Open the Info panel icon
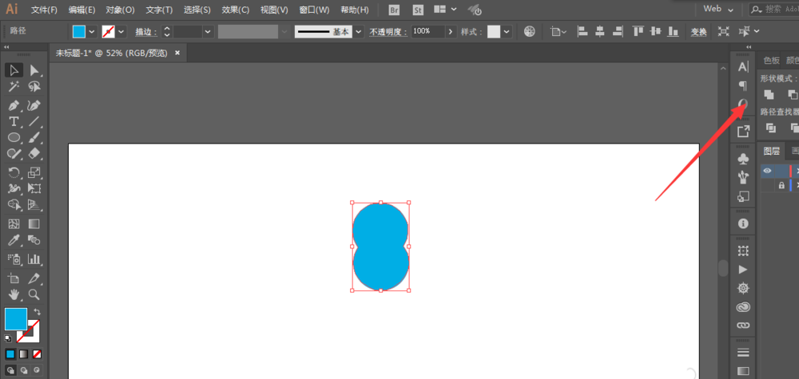The width and height of the screenshot is (799, 379). pos(743,223)
